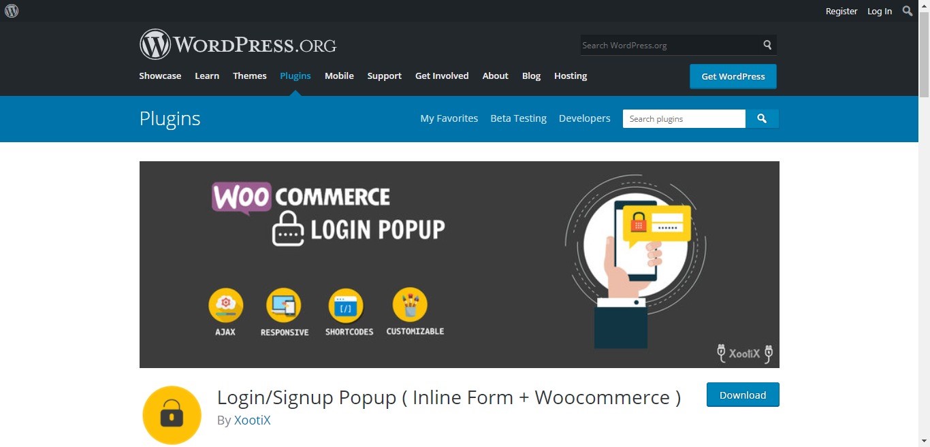930x447 pixels.
Task: Click the AJAX feature icon in the banner
Action: 225,305
